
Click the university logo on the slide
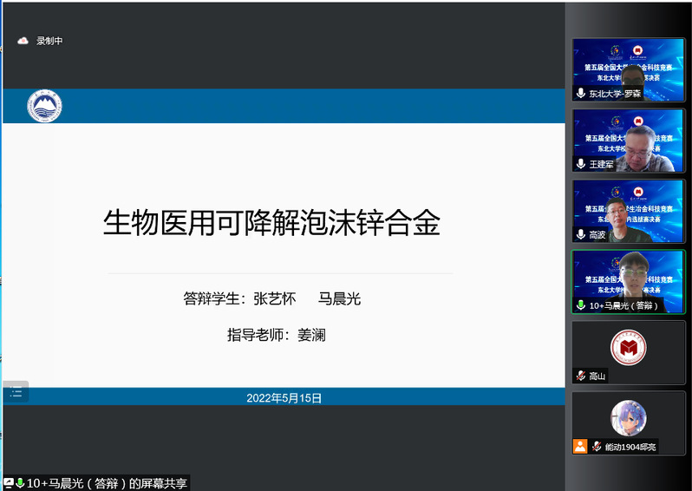pos(44,106)
